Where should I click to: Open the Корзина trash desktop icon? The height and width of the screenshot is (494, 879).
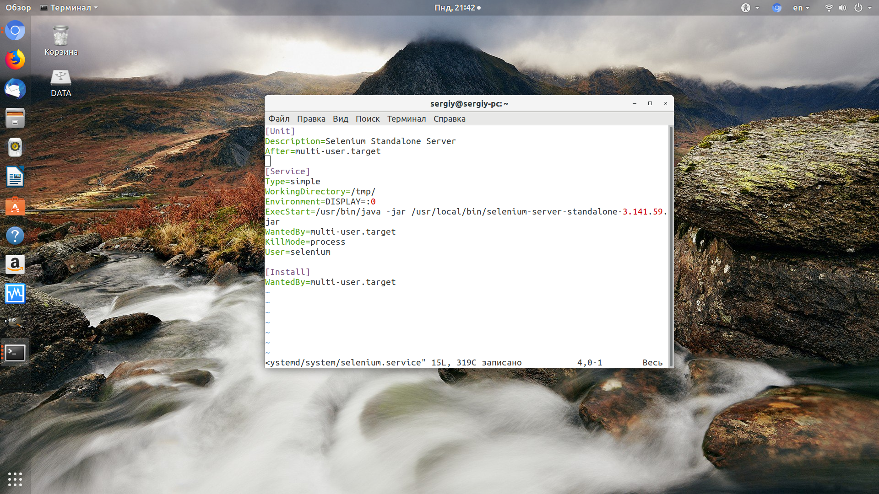click(x=61, y=41)
